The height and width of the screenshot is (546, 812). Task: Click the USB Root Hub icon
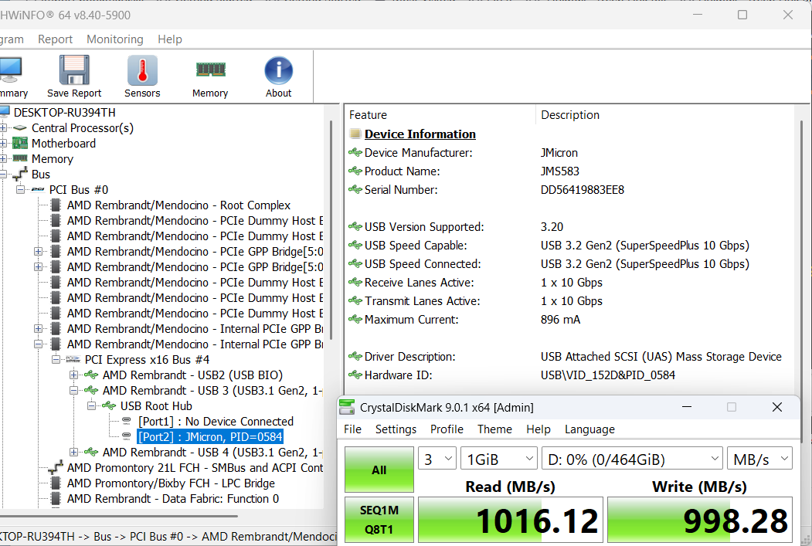point(110,405)
